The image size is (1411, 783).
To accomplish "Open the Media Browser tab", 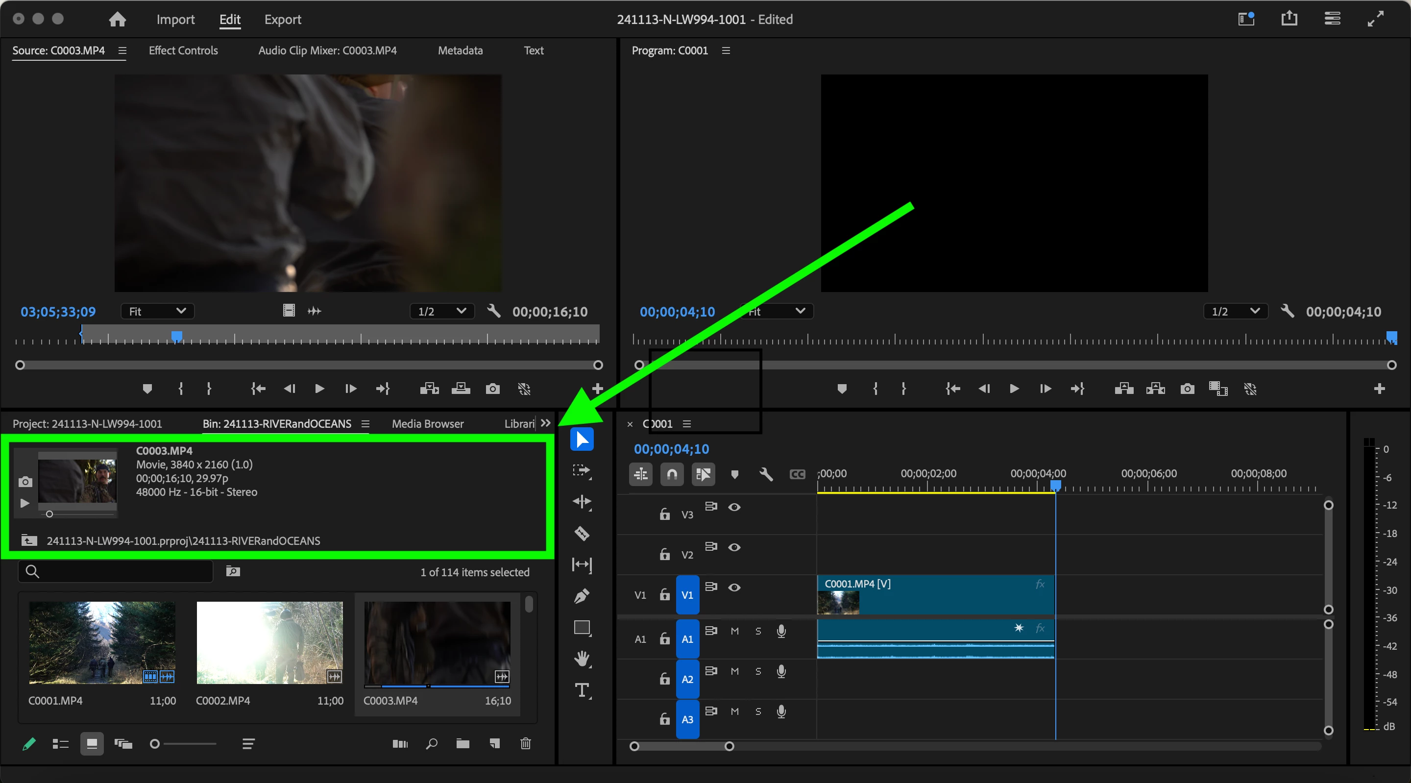I will point(427,423).
